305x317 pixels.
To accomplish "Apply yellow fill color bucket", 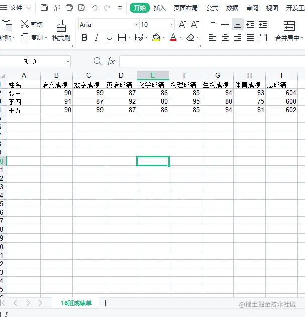I will click(156, 37).
